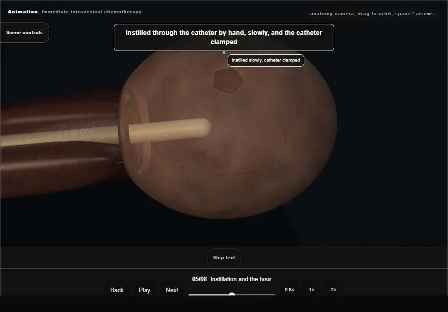Click the '05/08 Instillation and the hour' step title
Image resolution: width=448 pixels, height=312 pixels.
tap(232, 279)
